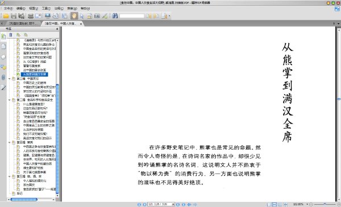The width and height of the screenshot is (341, 207).
Task: Open a file with the folder icon
Action: coord(6,16)
